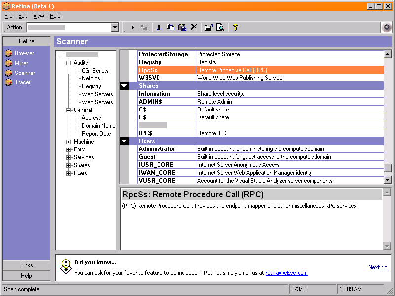395x296 pixels.
Task: Select the Links button in the sidebar
Action: pyautogui.click(x=27, y=265)
